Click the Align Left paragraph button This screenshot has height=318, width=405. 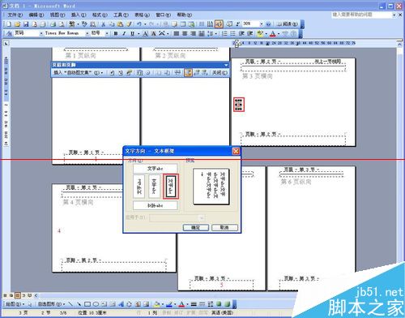pyautogui.click(x=176, y=33)
